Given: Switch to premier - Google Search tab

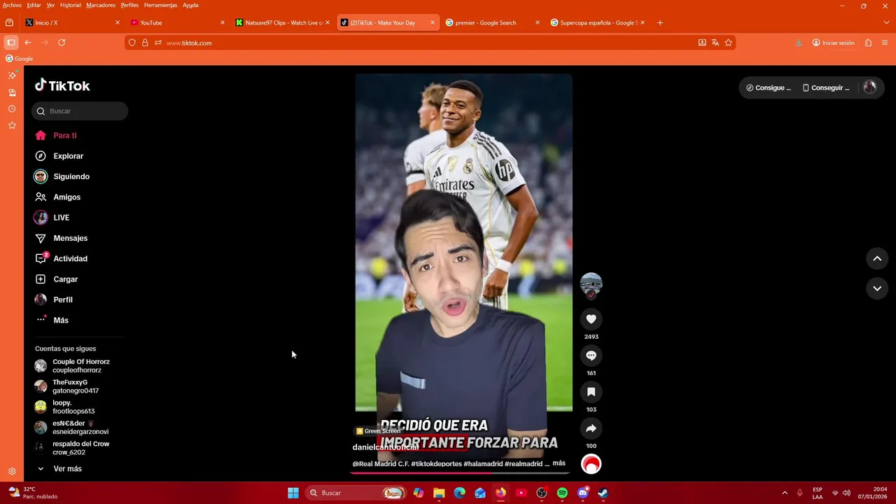Looking at the screenshot, I should coord(493,22).
